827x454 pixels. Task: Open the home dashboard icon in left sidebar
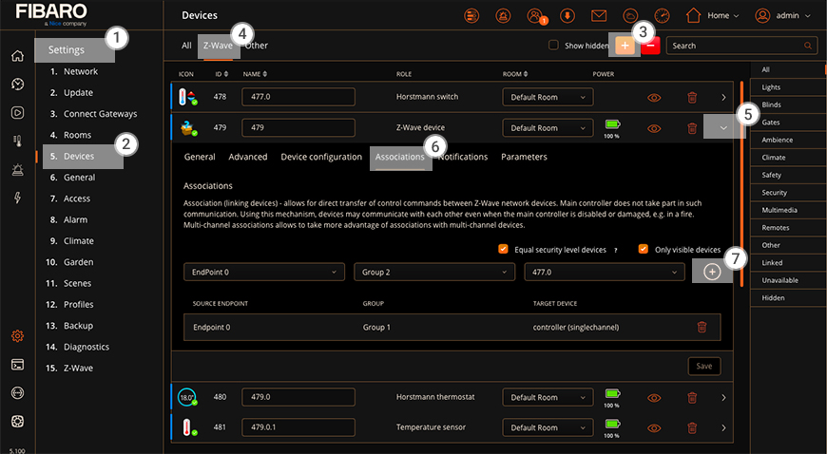pyautogui.click(x=17, y=55)
